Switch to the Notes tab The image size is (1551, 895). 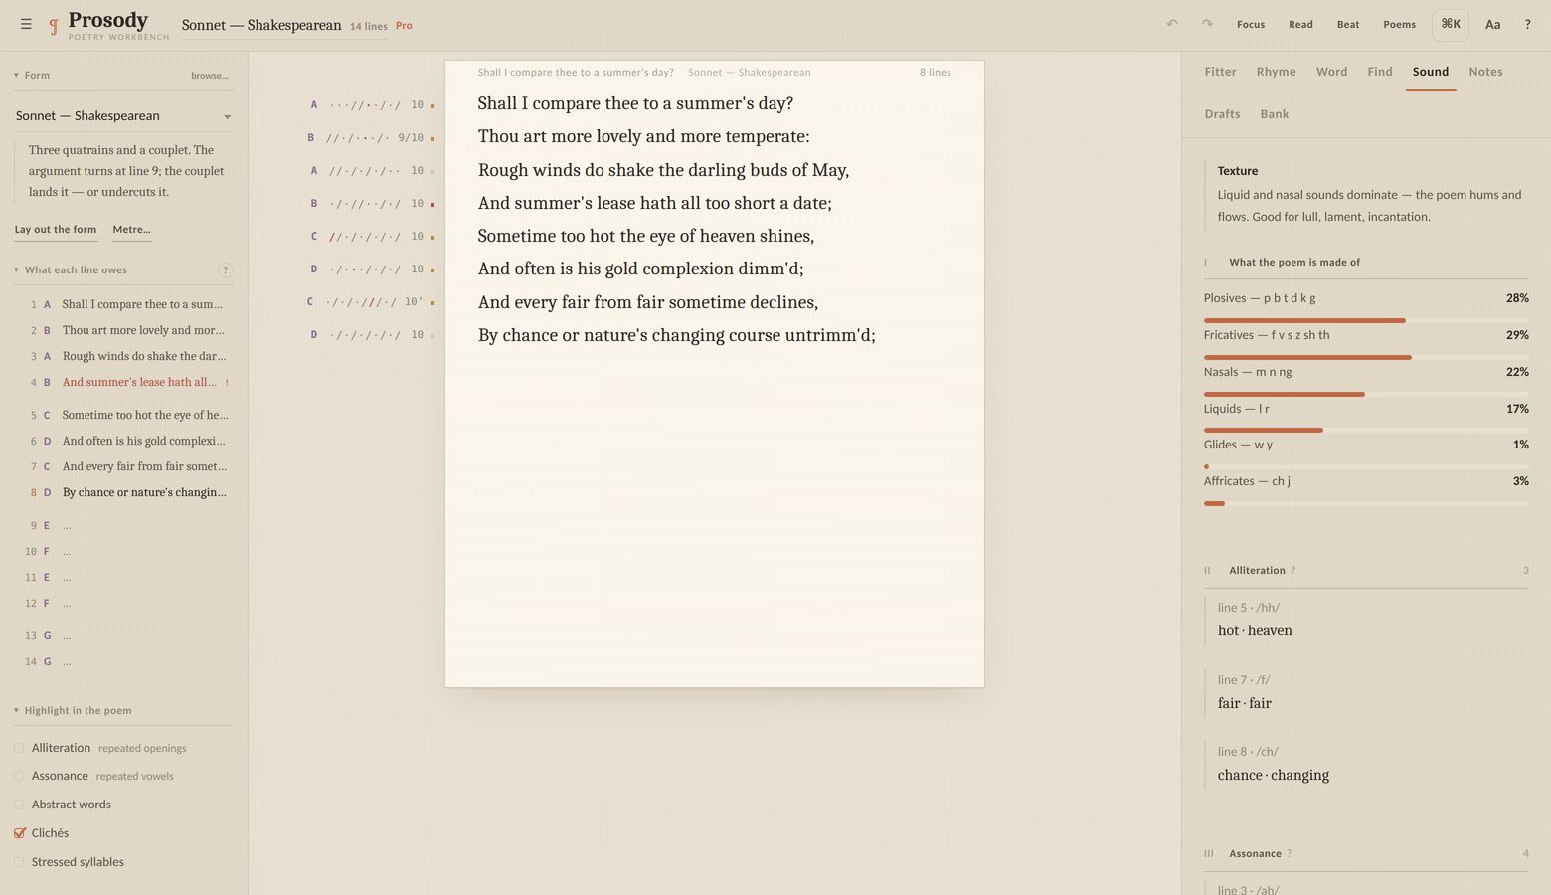click(1485, 72)
